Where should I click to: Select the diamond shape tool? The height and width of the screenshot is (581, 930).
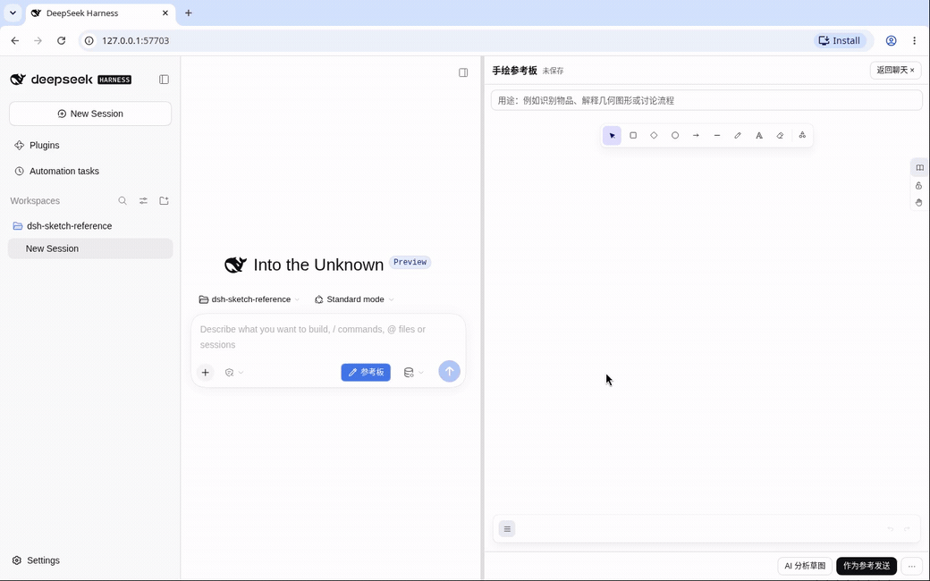pyautogui.click(x=654, y=135)
